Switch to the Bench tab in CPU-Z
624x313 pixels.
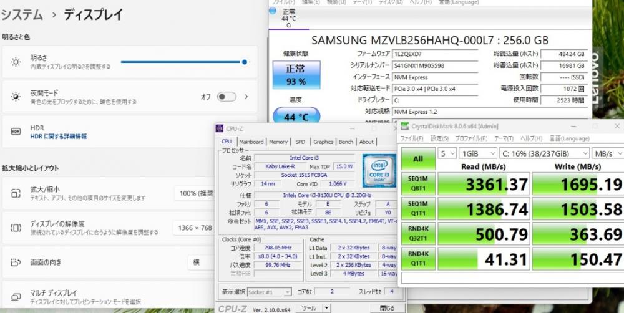346,142
